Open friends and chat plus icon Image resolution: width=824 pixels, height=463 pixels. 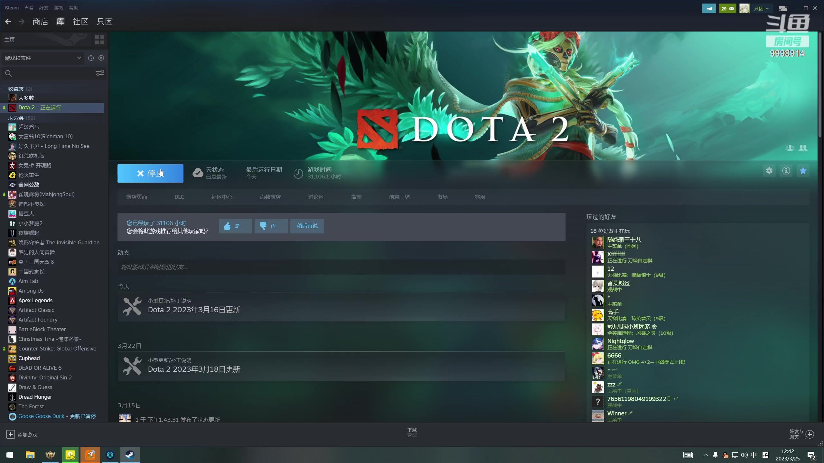point(810,434)
